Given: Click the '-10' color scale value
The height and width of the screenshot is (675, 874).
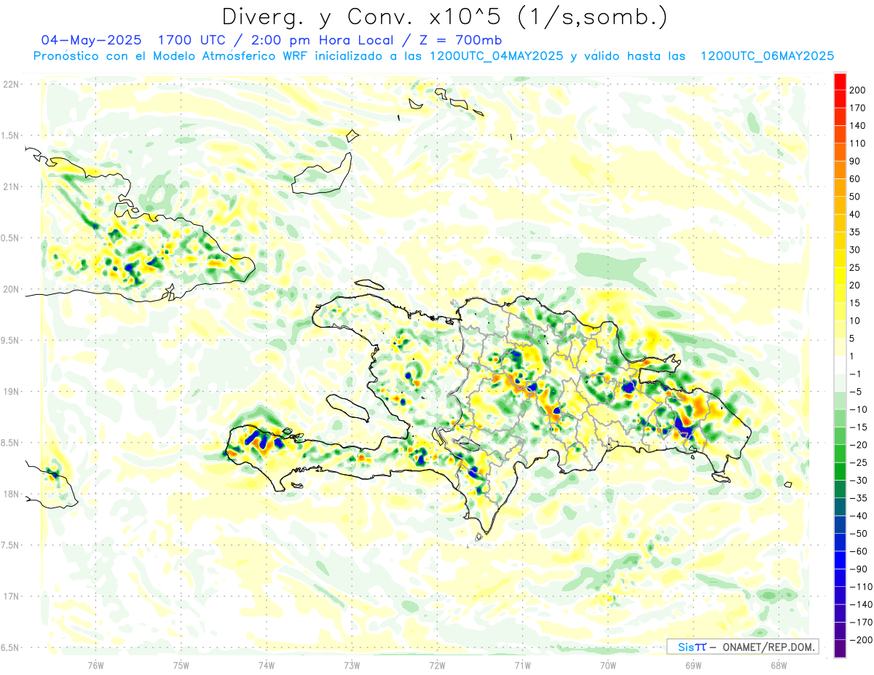Looking at the screenshot, I should [858, 410].
